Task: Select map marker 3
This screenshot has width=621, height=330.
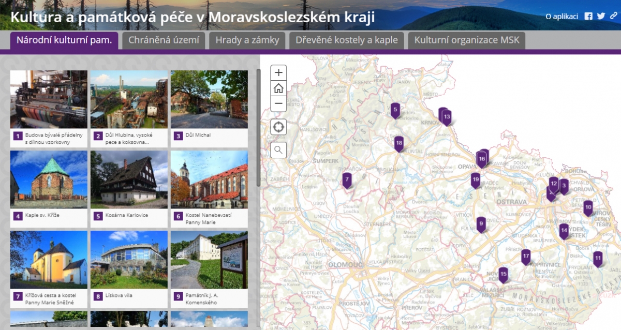Action: pos(564,186)
